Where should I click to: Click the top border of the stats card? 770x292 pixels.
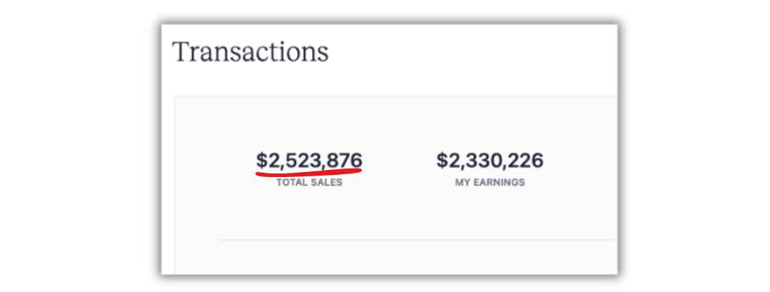coord(396,96)
